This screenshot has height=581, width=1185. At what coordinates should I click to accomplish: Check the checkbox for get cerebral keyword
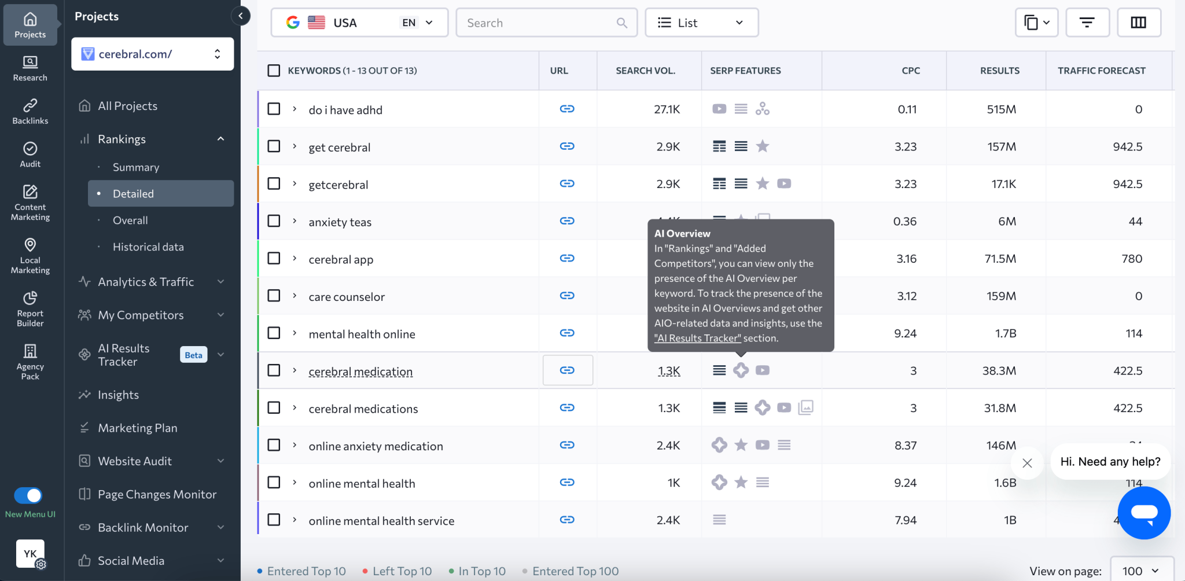coord(273,146)
